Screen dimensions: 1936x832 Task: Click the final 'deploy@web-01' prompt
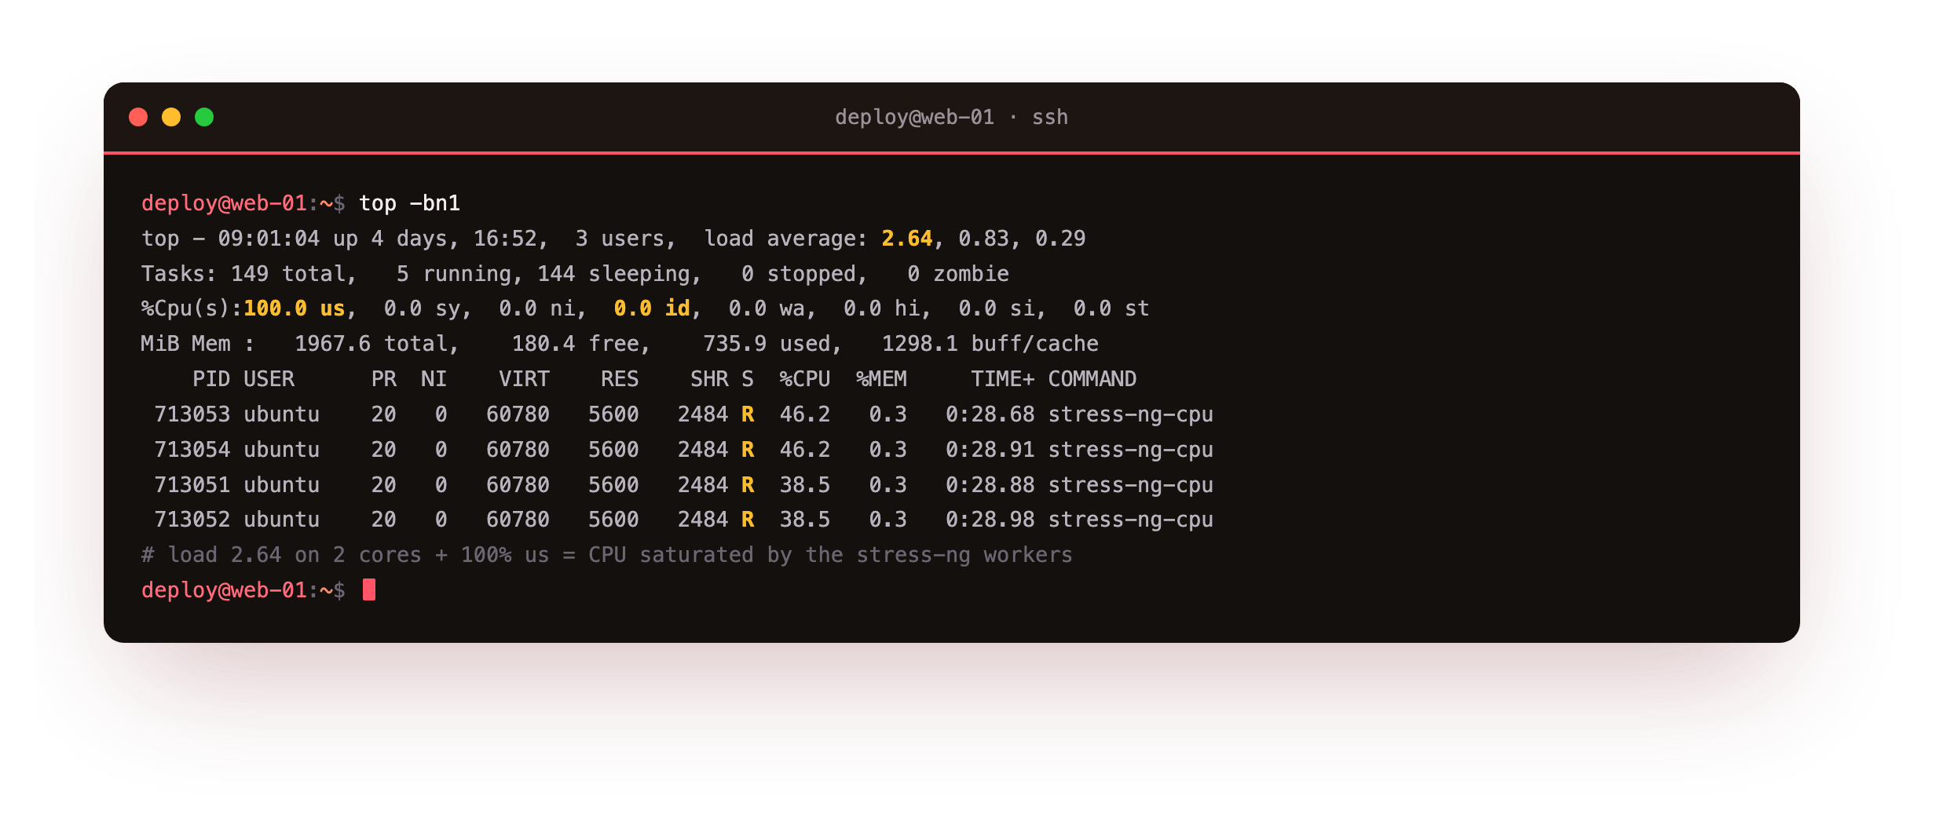224,590
